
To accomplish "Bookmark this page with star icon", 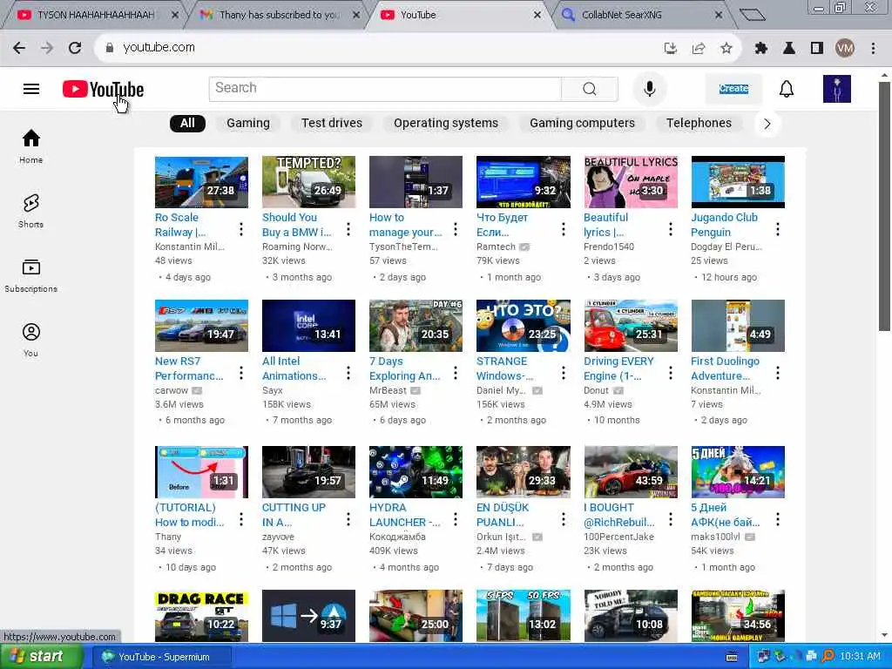I will point(726,48).
